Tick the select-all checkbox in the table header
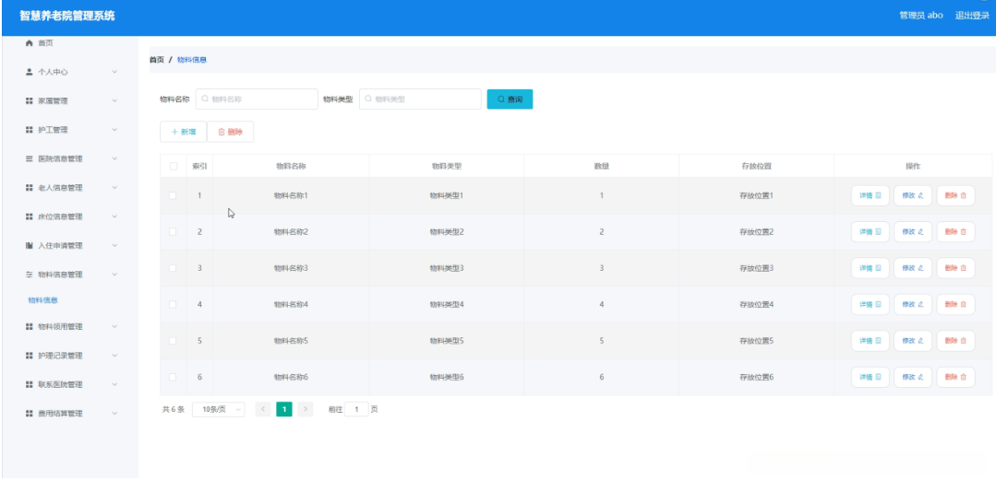 click(x=173, y=166)
